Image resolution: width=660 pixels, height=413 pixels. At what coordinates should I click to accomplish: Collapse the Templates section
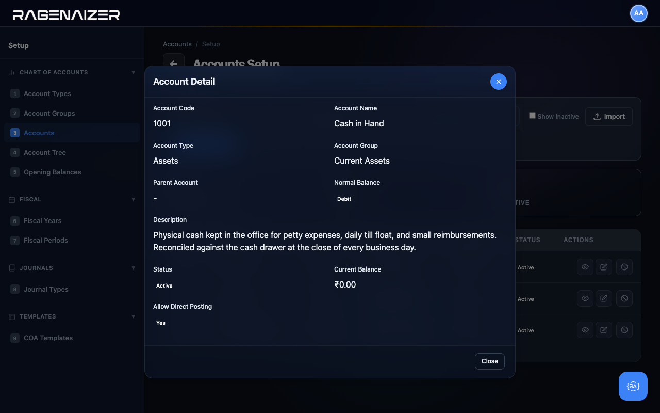134,316
